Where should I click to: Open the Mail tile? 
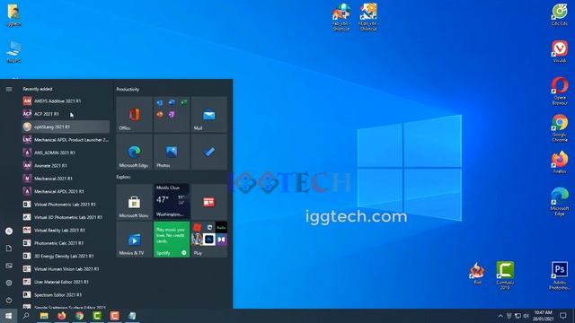[x=209, y=115]
